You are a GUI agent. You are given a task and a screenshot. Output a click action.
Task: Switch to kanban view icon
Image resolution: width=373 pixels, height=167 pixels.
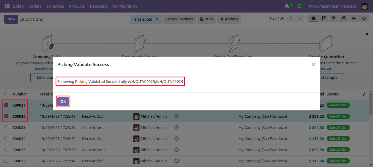324,18
